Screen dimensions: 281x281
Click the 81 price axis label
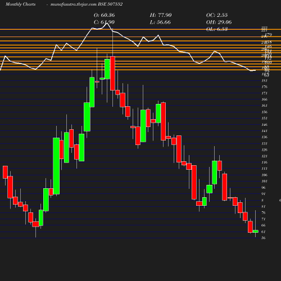(264, 207)
